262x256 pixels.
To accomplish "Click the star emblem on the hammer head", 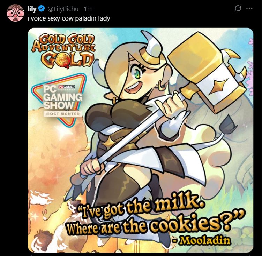I will (x=216, y=87).
